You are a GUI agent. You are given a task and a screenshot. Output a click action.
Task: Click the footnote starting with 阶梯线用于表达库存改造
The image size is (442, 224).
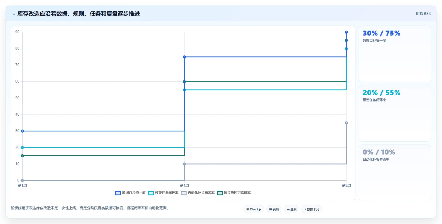click(x=90, y=208)
